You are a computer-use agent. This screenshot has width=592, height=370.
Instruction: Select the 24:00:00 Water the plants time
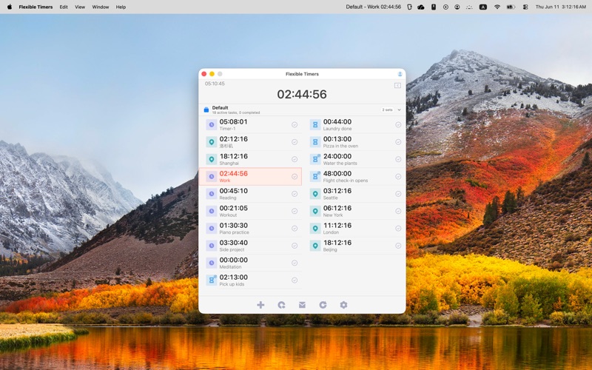[x=337, y=156]
